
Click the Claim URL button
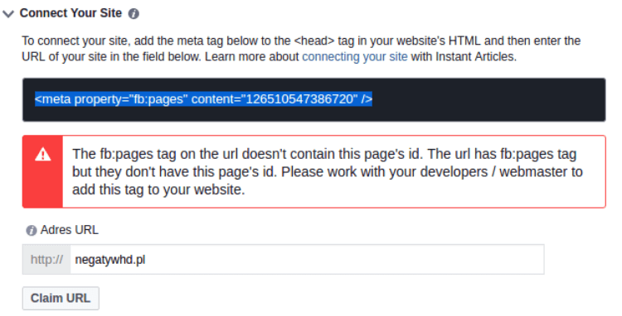pyautogui.click(x=61, y=298)
